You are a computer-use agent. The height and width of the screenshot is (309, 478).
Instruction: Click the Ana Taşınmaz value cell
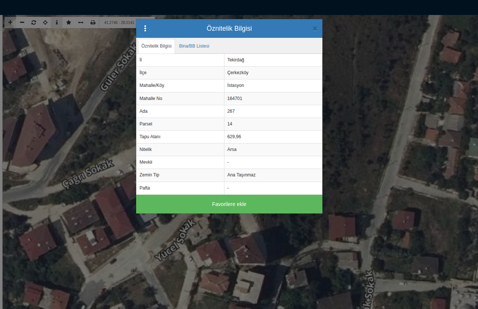click(x=273, y=175)
